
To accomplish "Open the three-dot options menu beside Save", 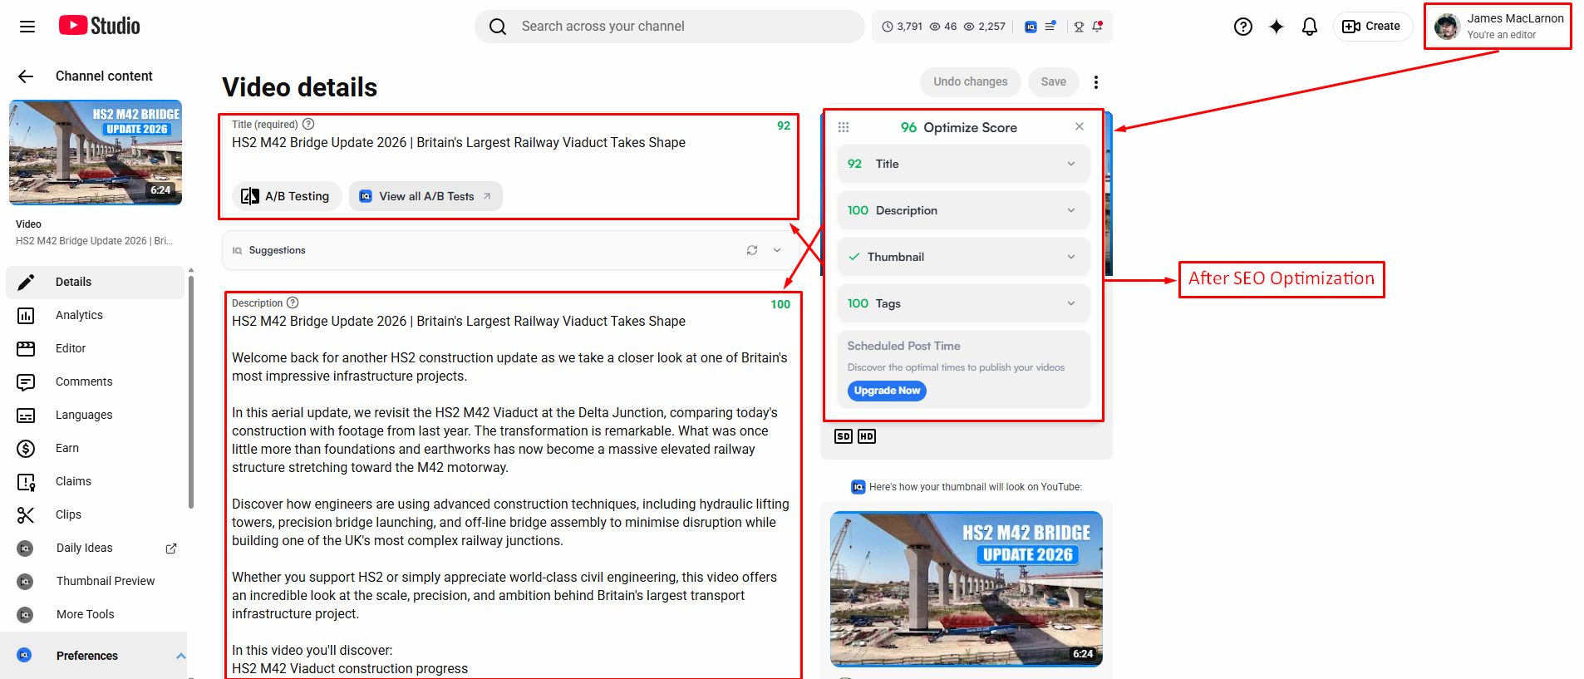I will point(1096,82).
